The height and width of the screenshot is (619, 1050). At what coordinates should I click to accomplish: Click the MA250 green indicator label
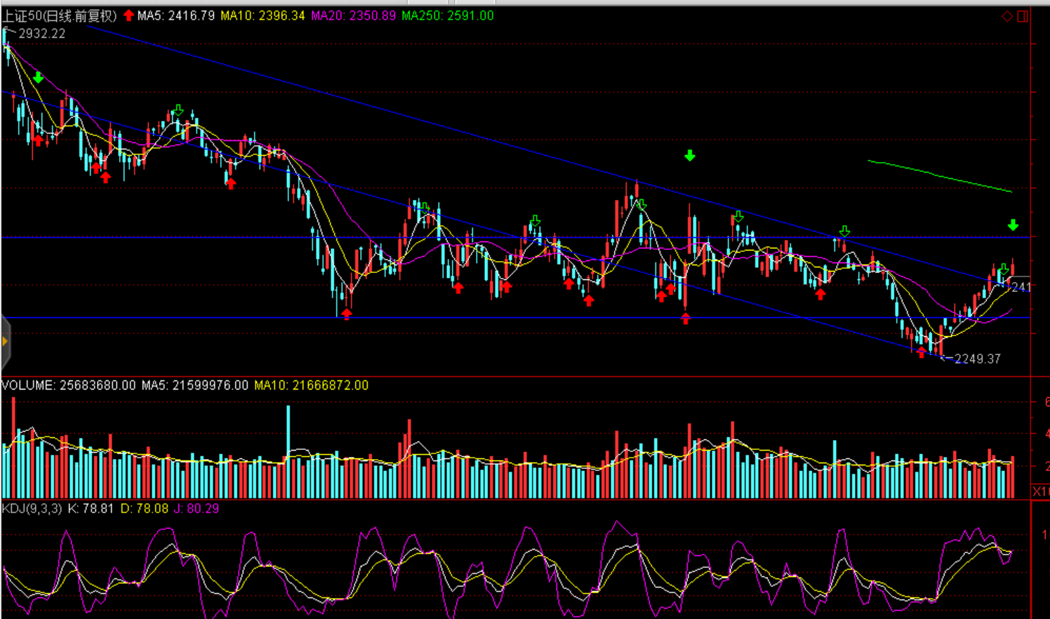(447, 15)
